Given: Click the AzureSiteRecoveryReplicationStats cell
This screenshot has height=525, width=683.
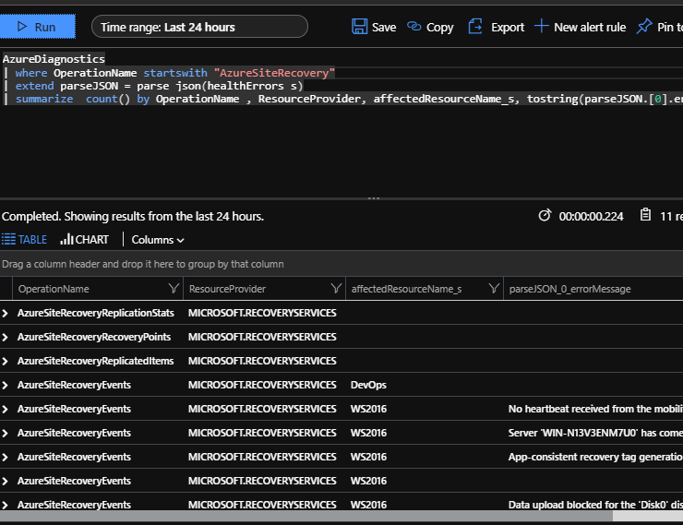Looking at the screenshot, I should pyautogui.click(x=96, y=313).
